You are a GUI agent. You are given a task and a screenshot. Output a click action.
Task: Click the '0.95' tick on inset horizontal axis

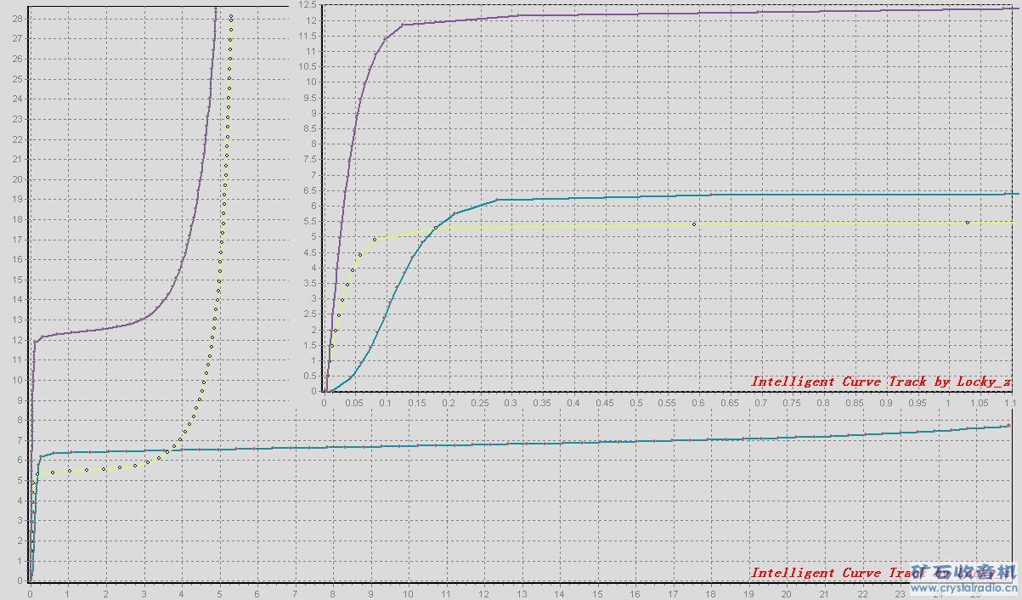tap(917, 402)
